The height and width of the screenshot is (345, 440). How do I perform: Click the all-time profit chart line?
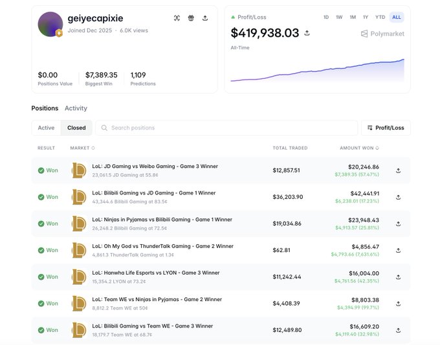317,70
